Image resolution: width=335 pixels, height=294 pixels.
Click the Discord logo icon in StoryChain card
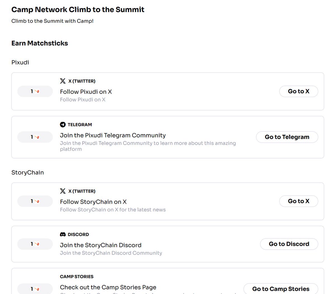pos(63,234)
